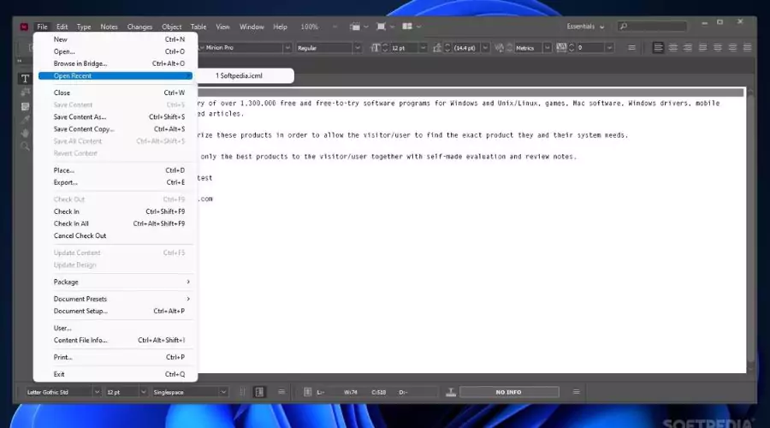Open the Essentials workspace switcher

[x=585, y=27]
